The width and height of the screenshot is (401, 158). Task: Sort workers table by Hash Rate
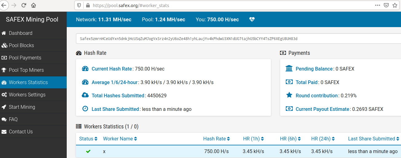pos(216,139)
